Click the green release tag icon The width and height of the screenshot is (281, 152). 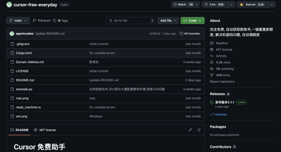point(212,103)
